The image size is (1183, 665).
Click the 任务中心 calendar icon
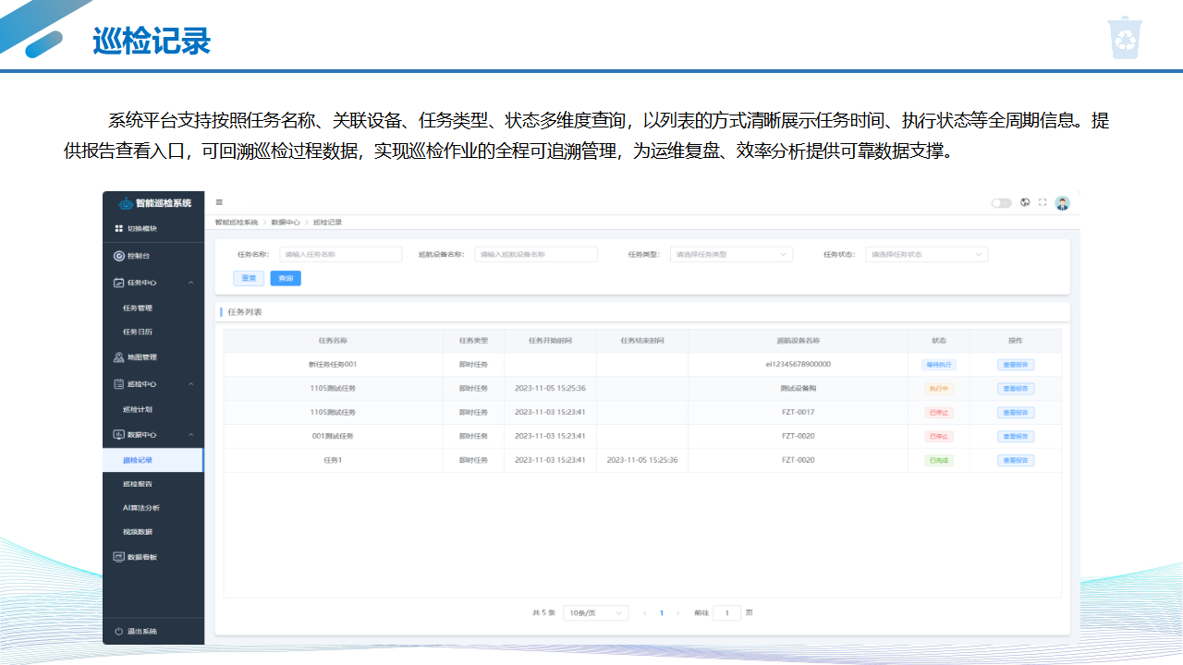tap(118, 283)
